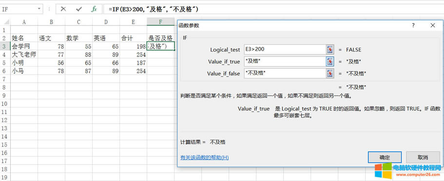Select 小明's 英语 score 66
This screenshot has height=181, width=444.
tap(106, 63)
